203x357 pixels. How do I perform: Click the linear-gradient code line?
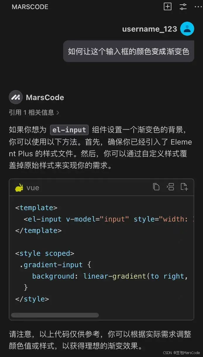click(x=110, y=276)
